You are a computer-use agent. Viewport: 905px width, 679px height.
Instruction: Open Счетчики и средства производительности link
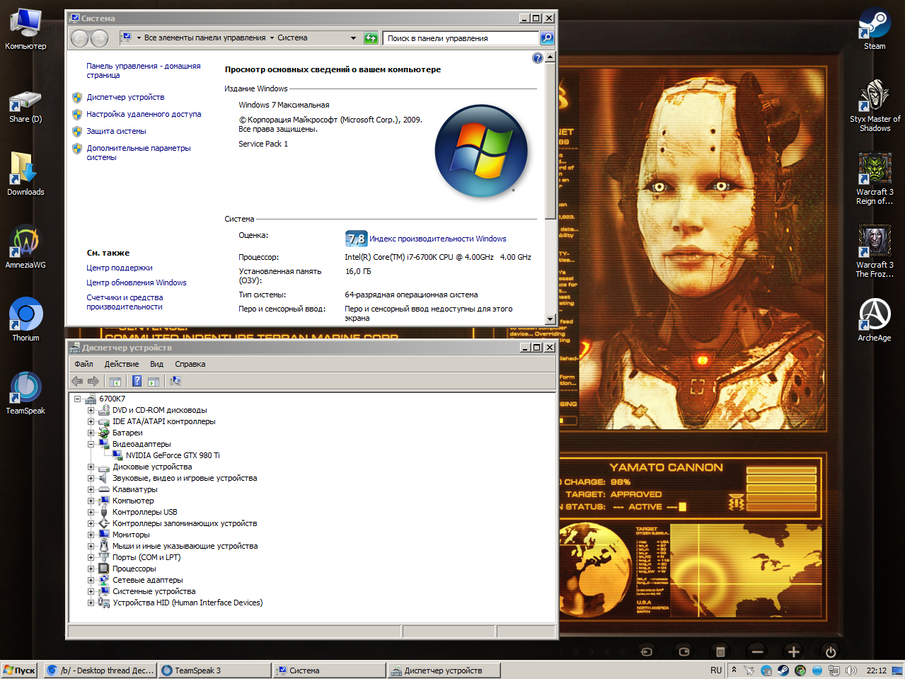click(125, 302)
